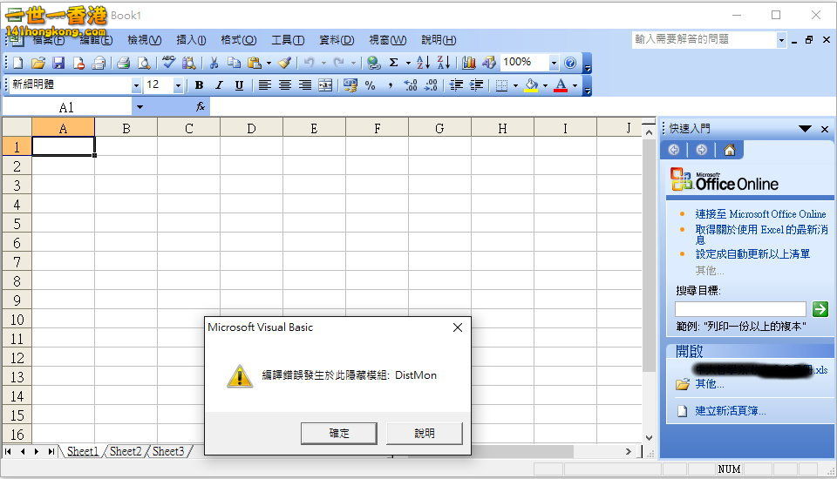Apply Format Painter brush

284,63
